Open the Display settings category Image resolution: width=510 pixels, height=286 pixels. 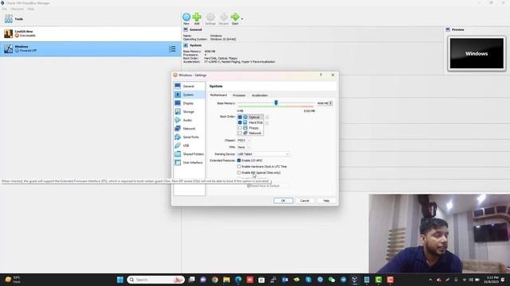(189, 103)
